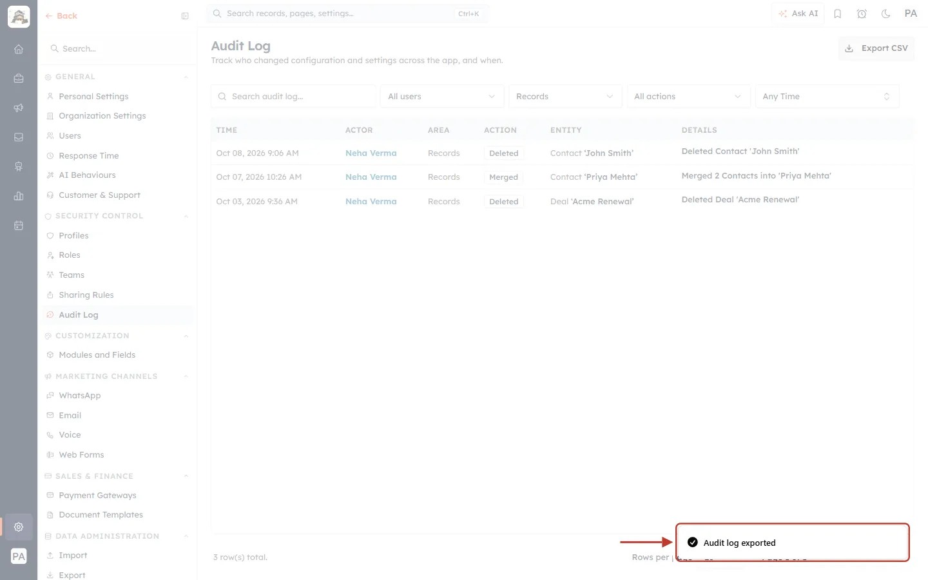Click the app logo at top left
The height and width of the screenshot is (580, 928).
coord(19,17)
